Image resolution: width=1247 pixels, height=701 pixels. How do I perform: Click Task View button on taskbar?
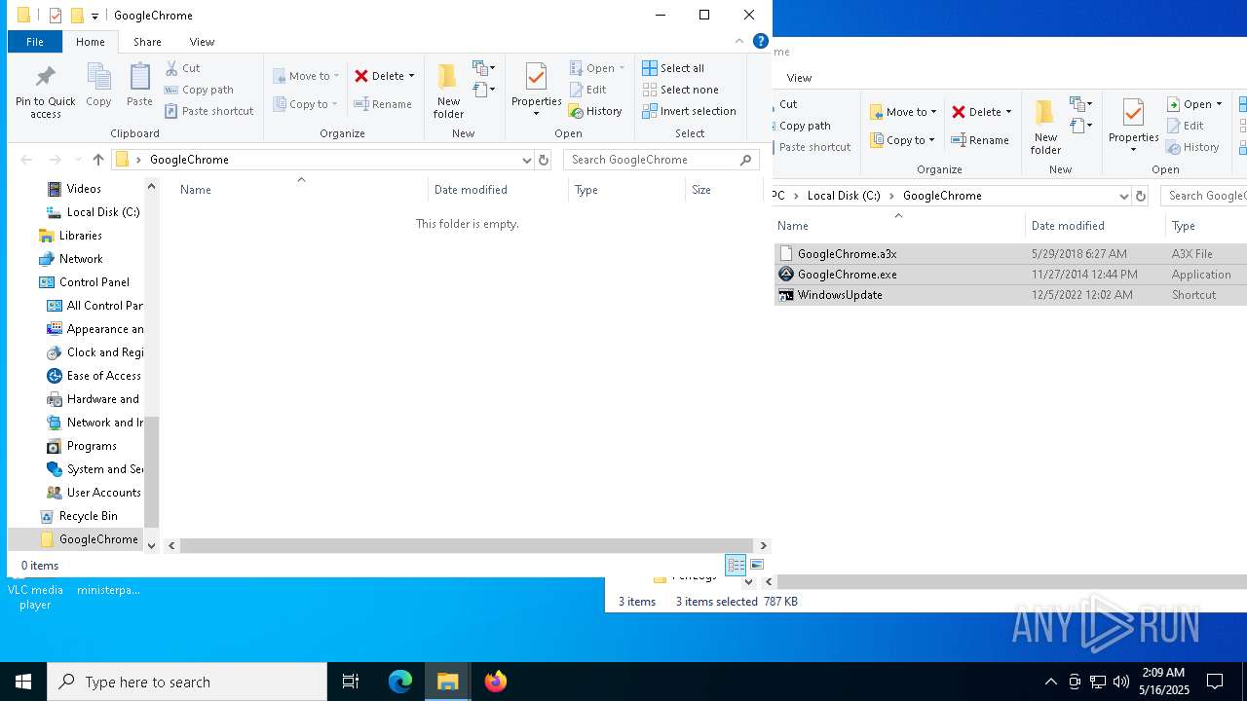click(351, 682)
